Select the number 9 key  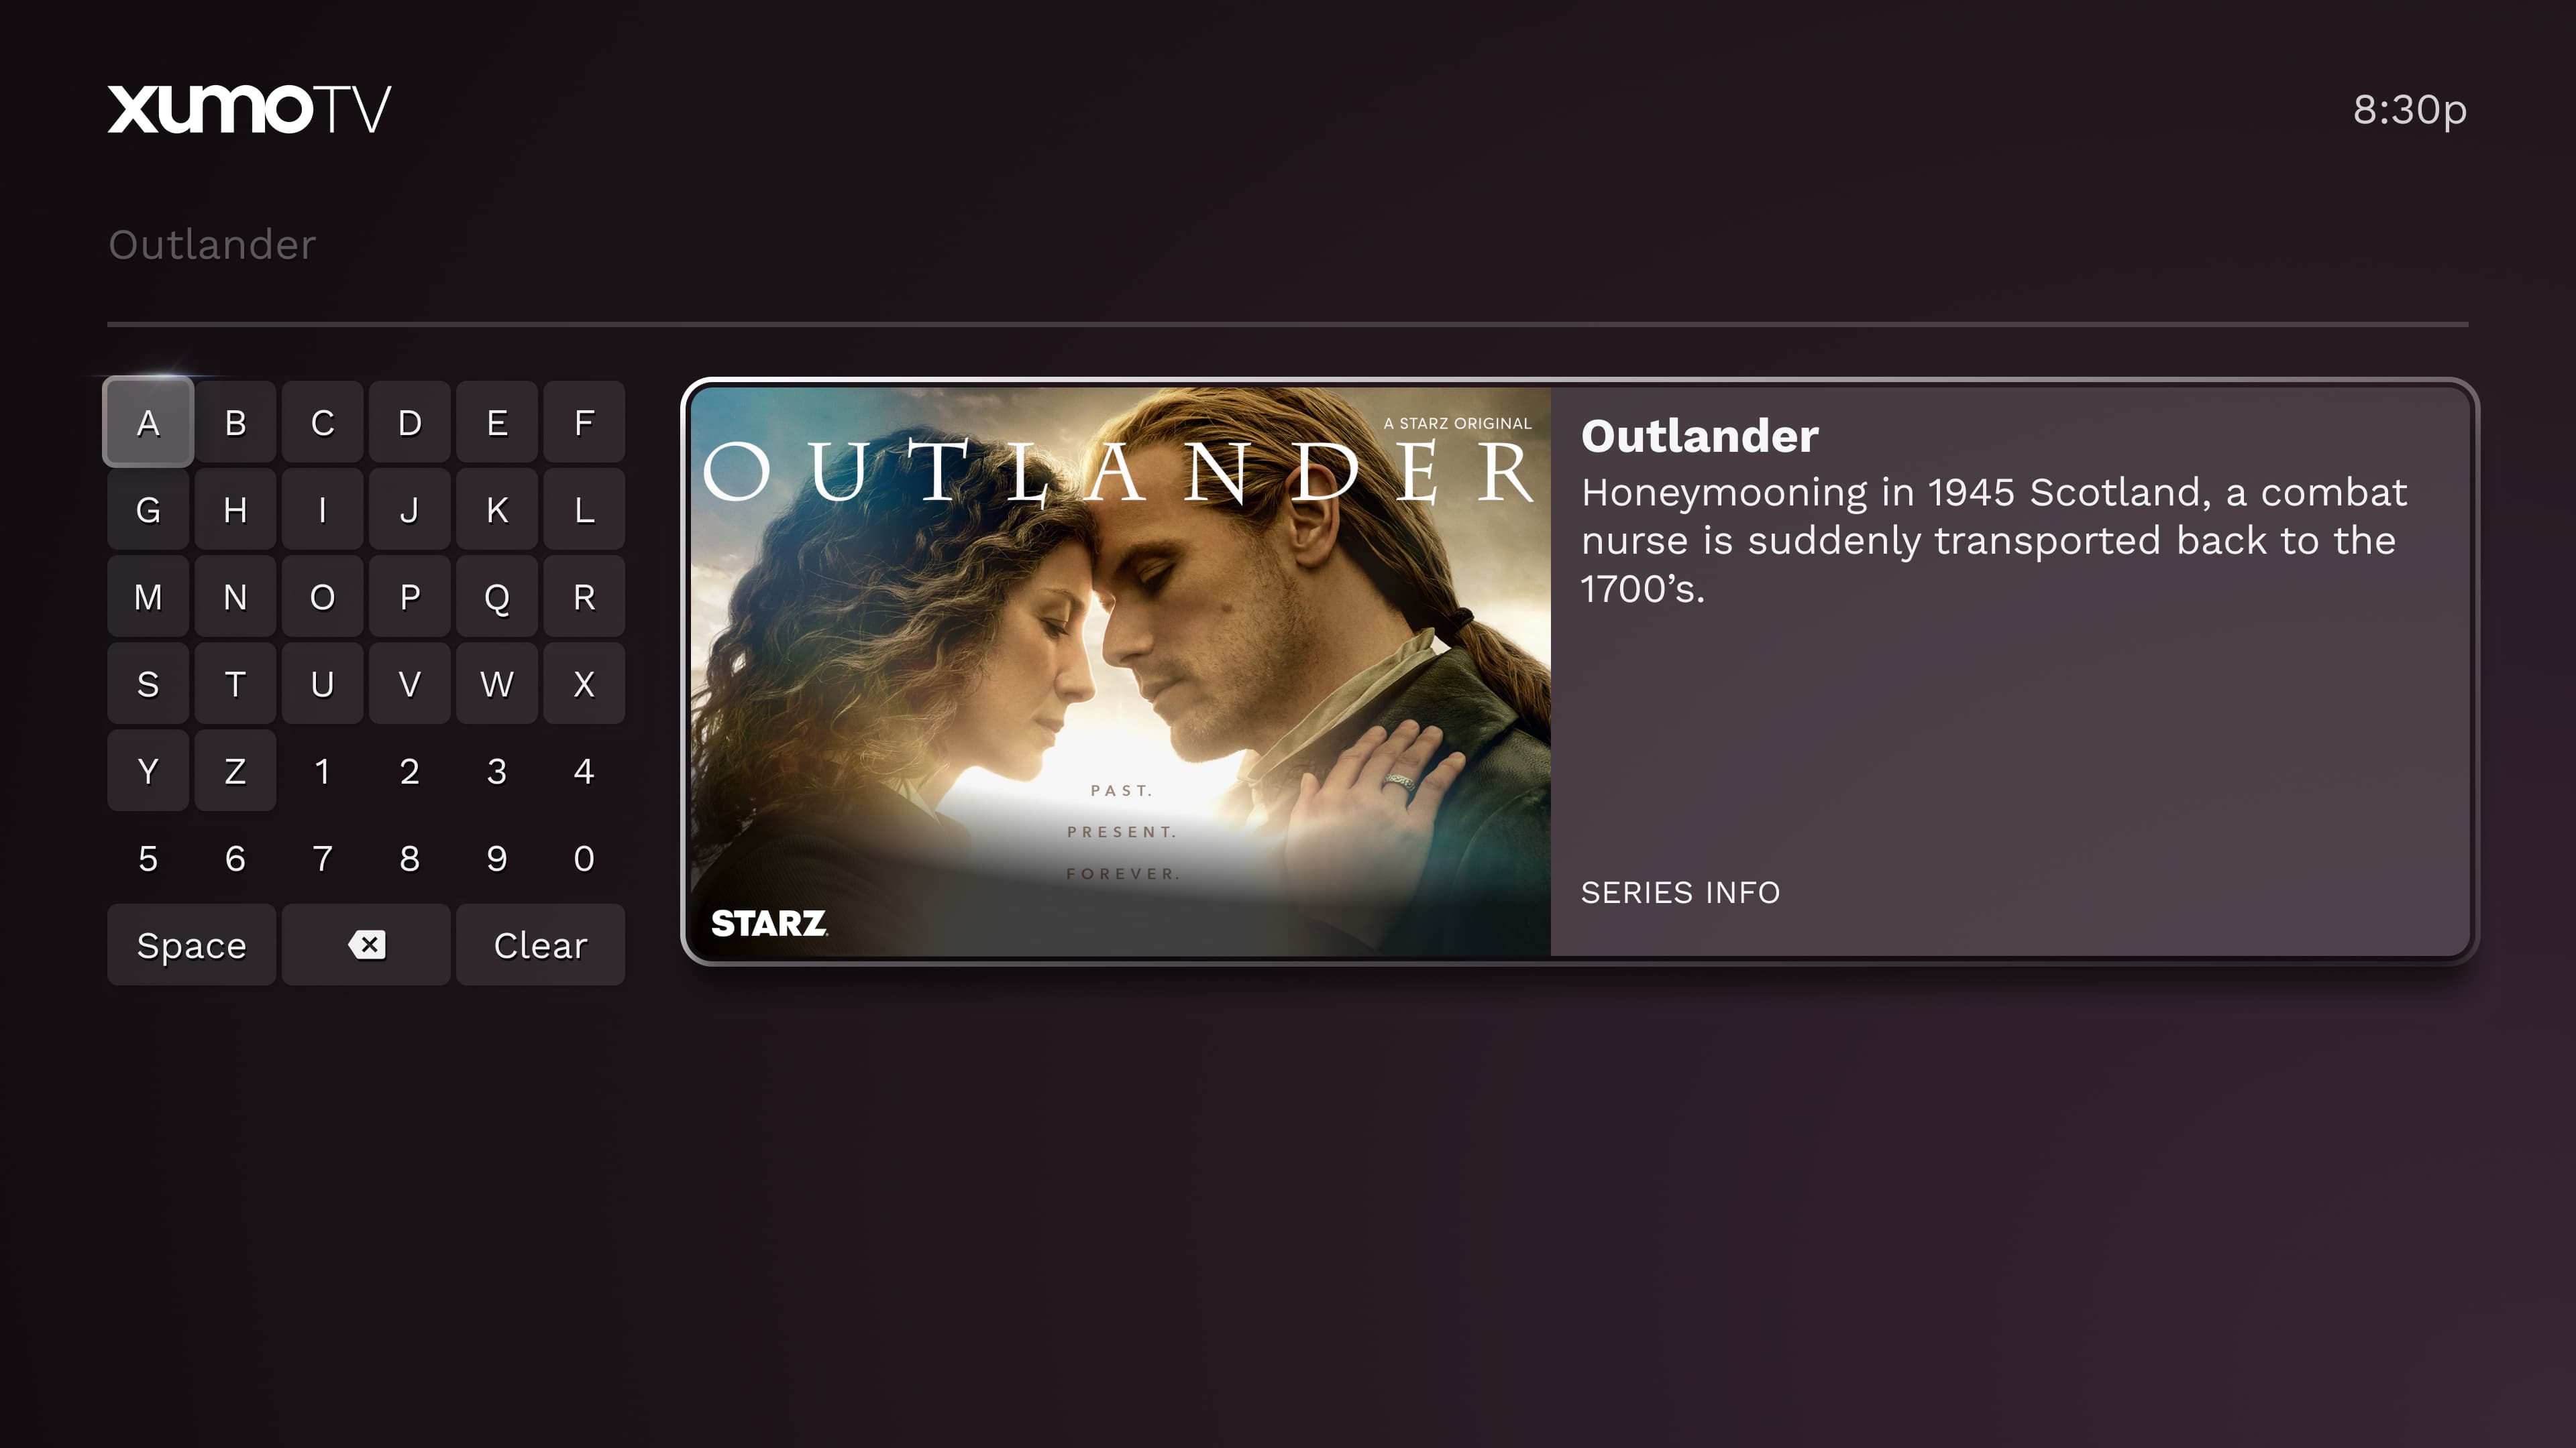[497, 857]
